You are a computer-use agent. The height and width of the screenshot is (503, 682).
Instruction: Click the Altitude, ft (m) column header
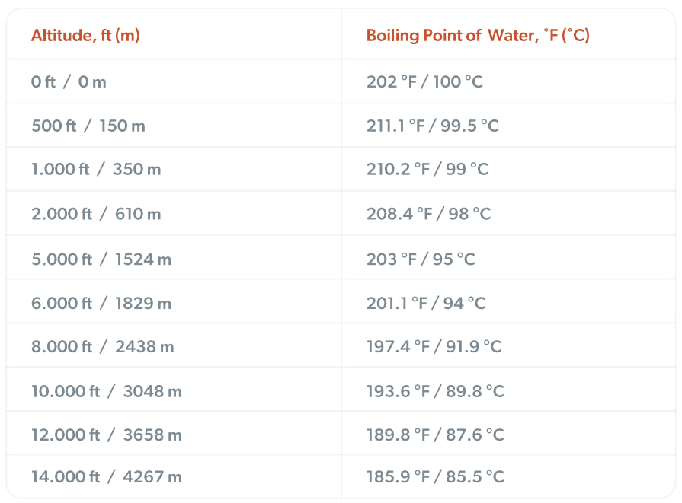85,35
